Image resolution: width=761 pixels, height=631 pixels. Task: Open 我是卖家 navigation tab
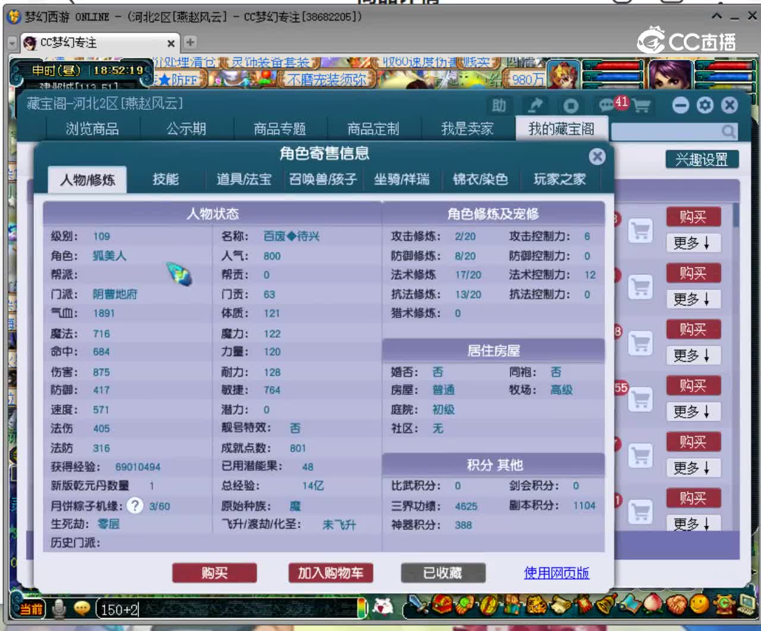pyautogui.click(x=467, y=129)
